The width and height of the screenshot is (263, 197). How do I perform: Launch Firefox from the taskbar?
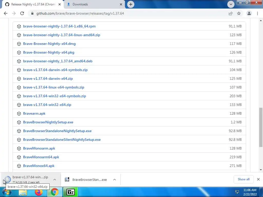39,192
